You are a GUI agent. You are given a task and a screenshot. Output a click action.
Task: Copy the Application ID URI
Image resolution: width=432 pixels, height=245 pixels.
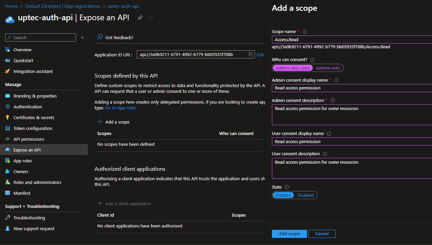pyautogui.click(x=251, y=55)
